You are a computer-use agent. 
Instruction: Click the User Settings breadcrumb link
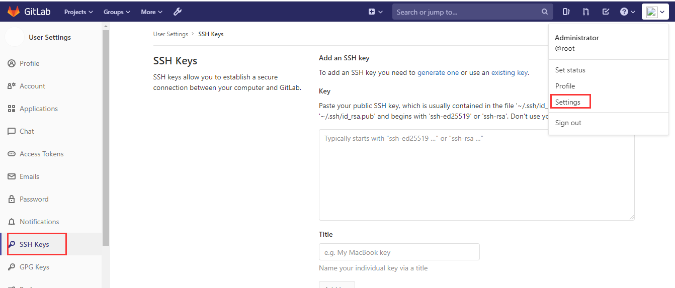click(x=171, y=34)
